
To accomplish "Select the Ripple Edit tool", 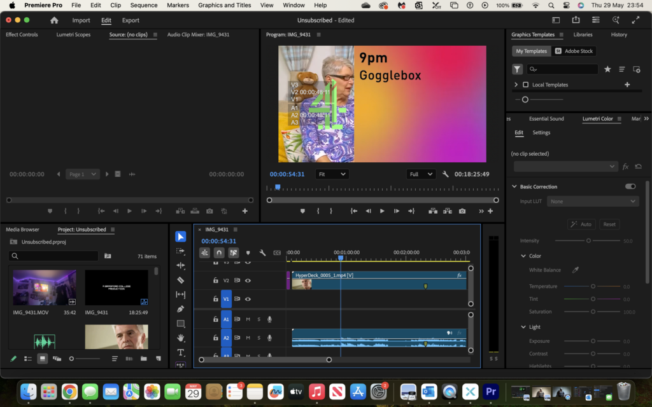I will coord(180,265).
